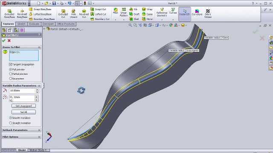This screenshot has width=273, height=153.
Task: Increase radius with spinner up arrow
Action: [38, 90]
